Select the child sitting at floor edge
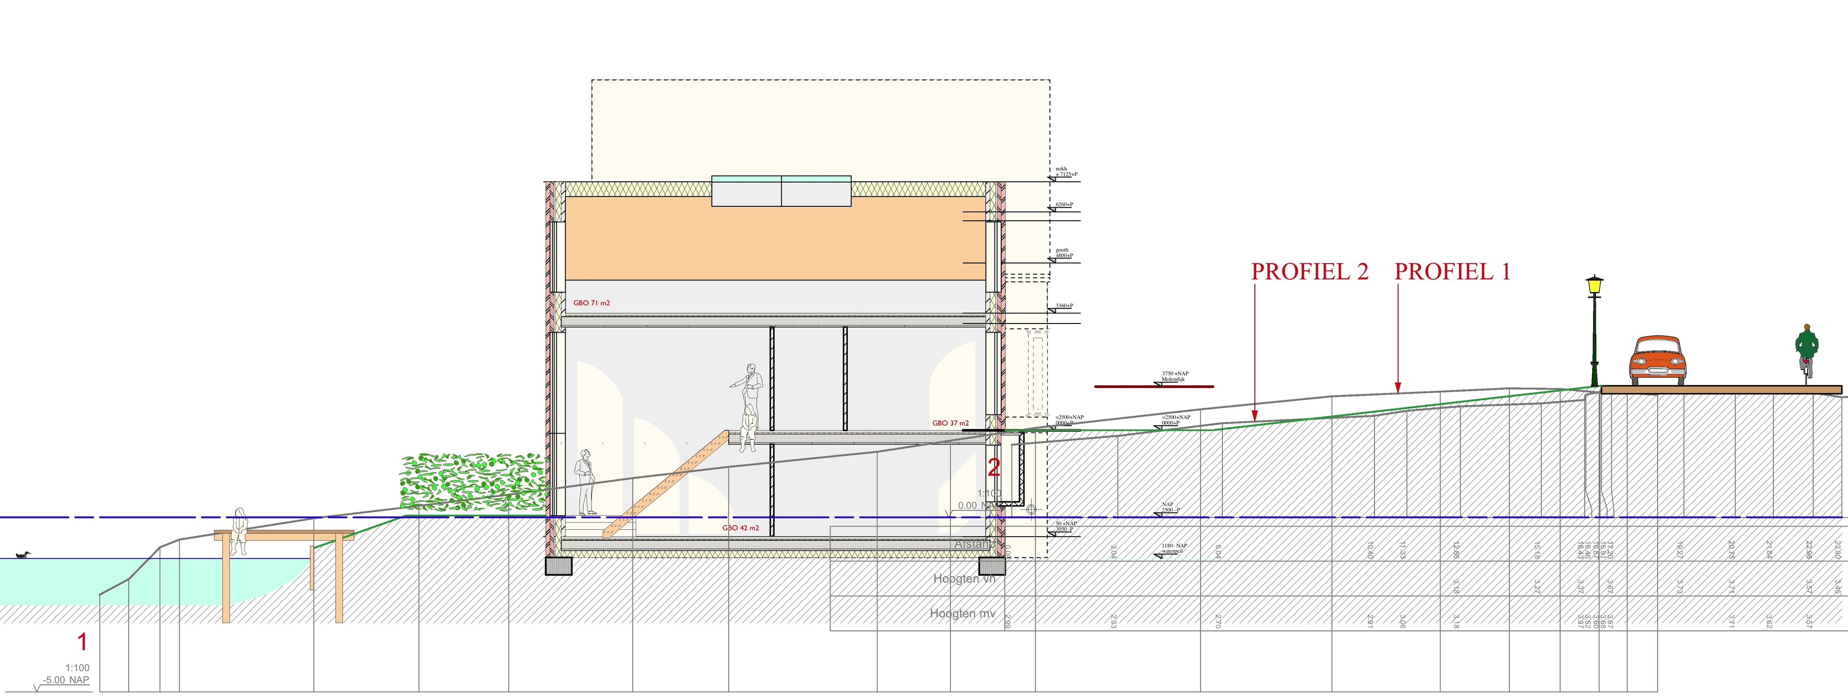The image size is (1848, 696). click(748, 428)
